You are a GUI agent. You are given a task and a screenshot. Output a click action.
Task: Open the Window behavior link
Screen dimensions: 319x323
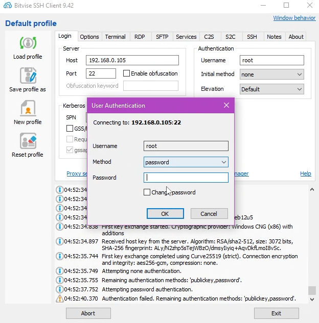pyautogui.click(x=294, y=18)
